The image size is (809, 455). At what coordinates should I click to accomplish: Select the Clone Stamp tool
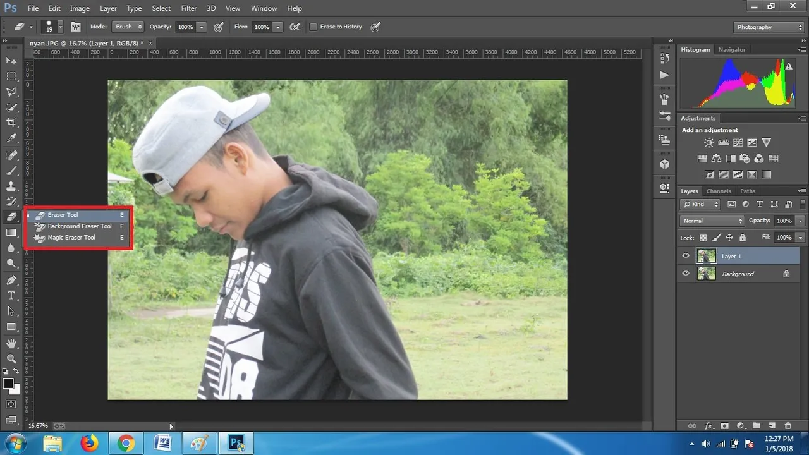[x=11, y=186]
